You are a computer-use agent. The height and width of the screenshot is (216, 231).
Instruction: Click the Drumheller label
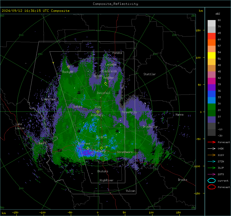[x=150, y=127]
